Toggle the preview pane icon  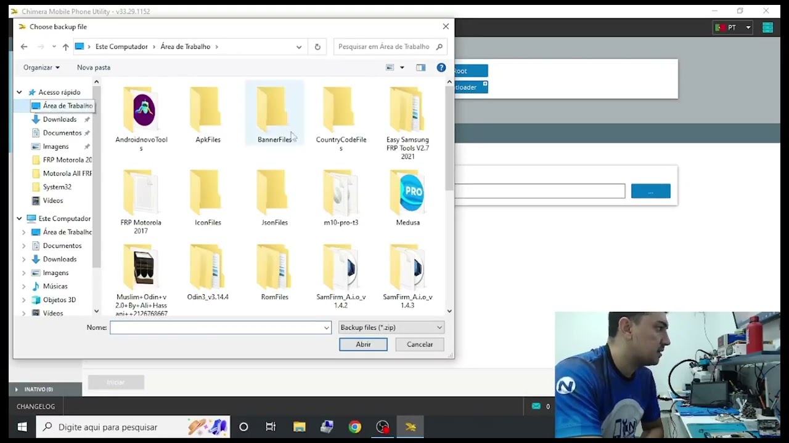pyautogui.click(x=420, y=68)
